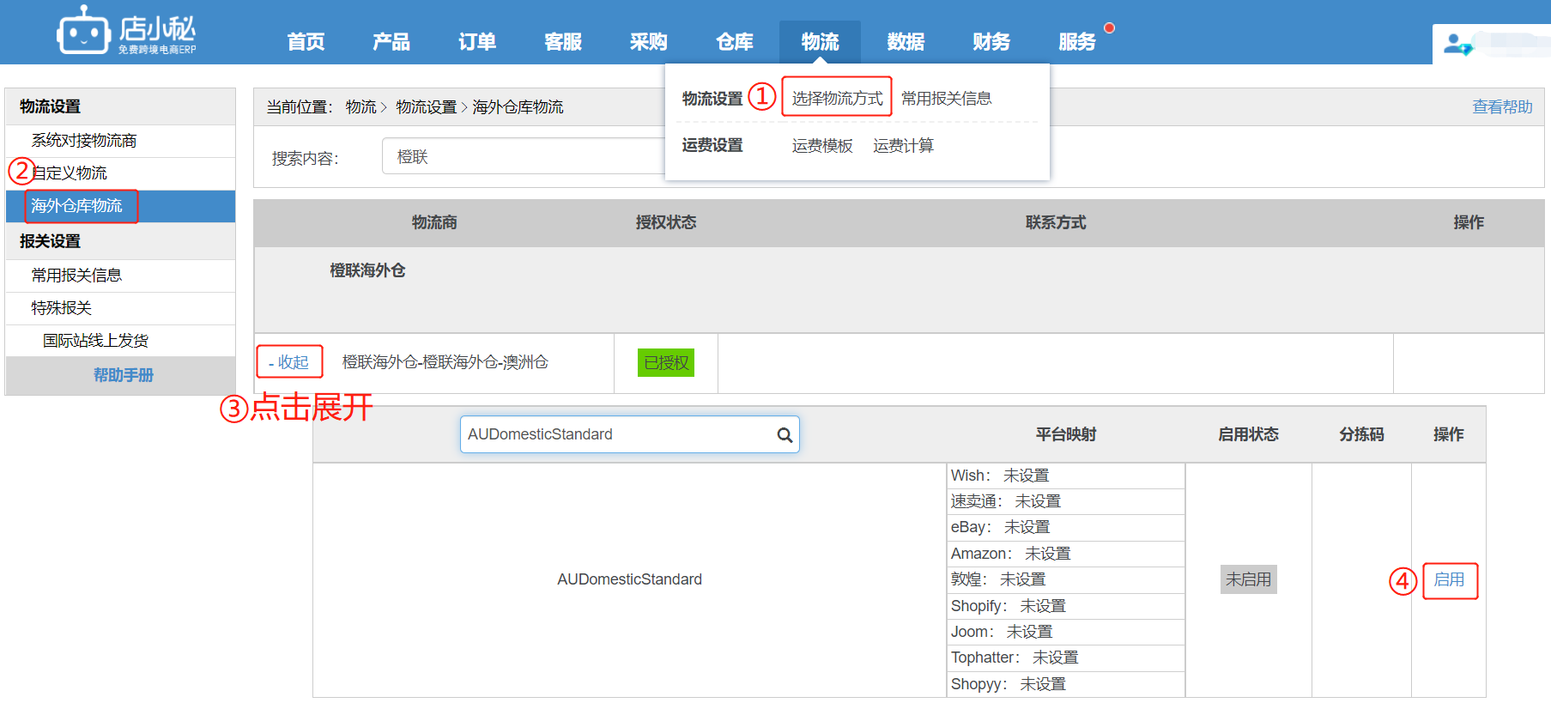Screen dimensions: 1551x703
Task: Click the AUDomesticStandard search field
Action: (630, 434)
